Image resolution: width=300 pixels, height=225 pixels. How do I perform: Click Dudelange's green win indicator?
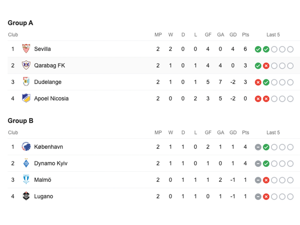click(266, 82)
